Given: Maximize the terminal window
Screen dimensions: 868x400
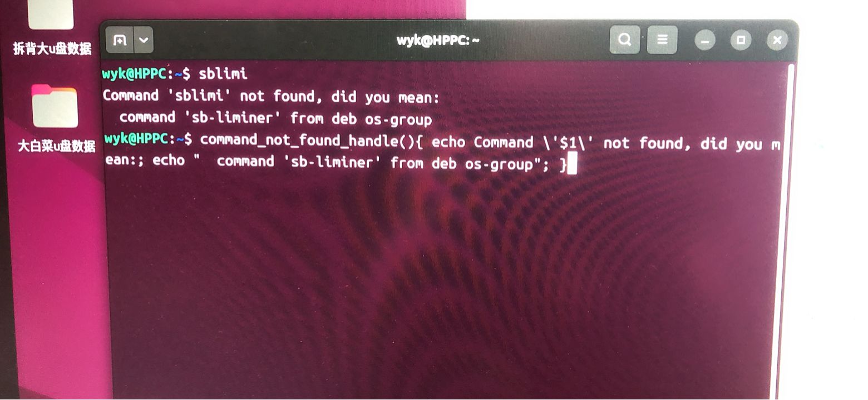Looking at the screenshot, I should [x=741, y=41].
